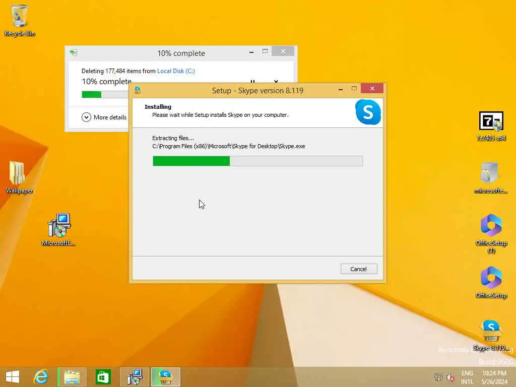Open the clock showing 10:24 PM
The width and height of the screenshot is (516, 387).
coord(494,377)
